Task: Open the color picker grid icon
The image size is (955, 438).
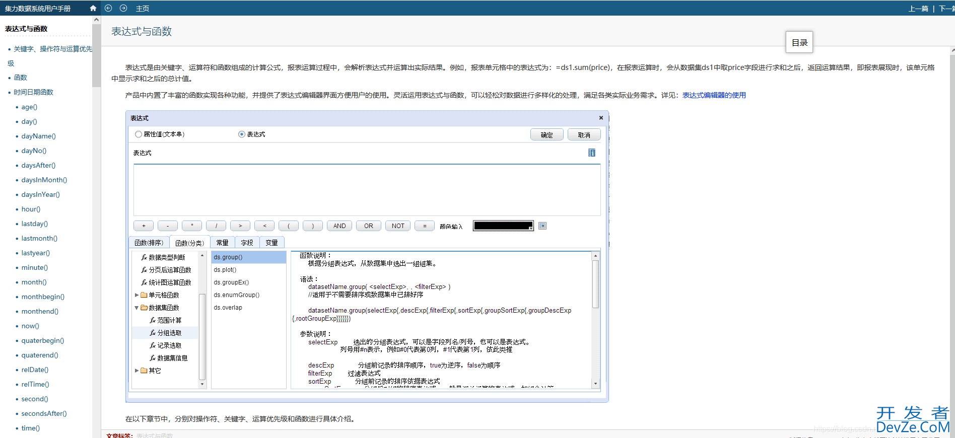Action: (542, 226)
